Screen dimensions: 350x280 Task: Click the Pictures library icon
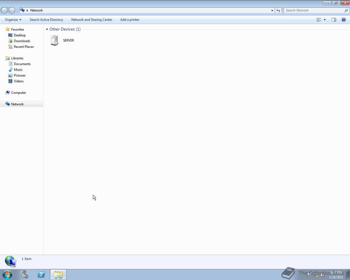click(10, 75)
